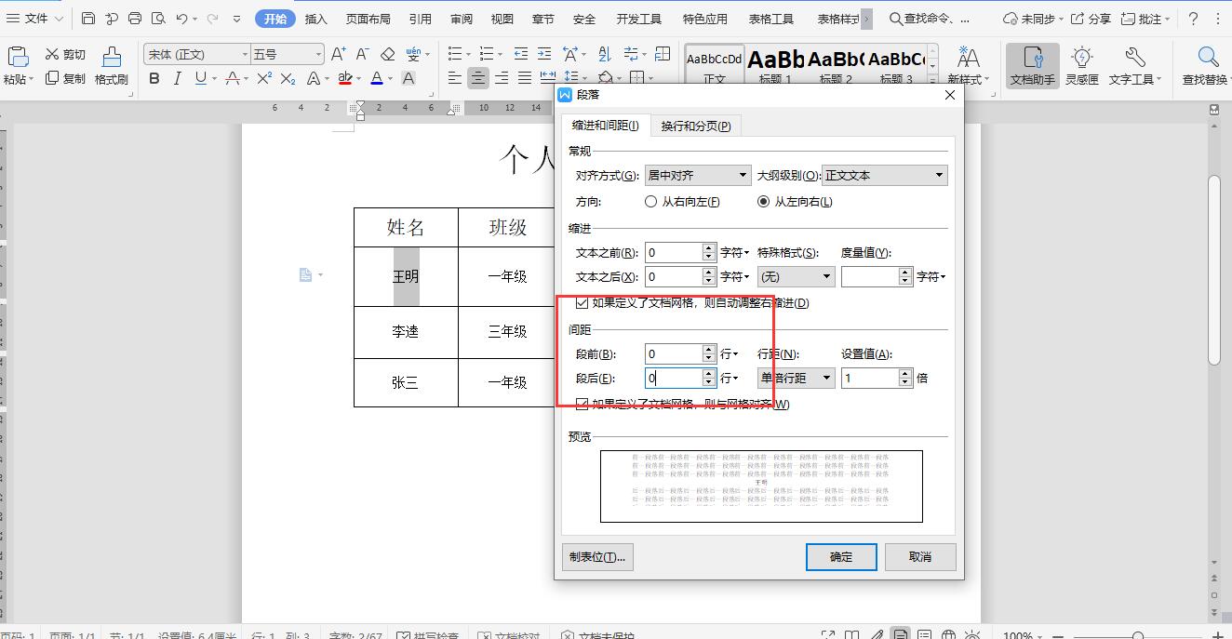Toggle auto-adjust right indent checkbox

583,303
